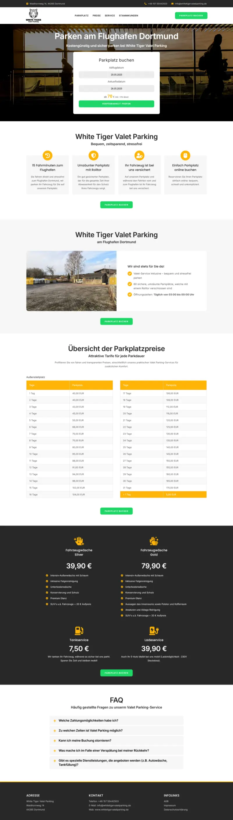Click the insured person icon above versichert card
This screenshot has height=820, width=233.
coord(139,155)
